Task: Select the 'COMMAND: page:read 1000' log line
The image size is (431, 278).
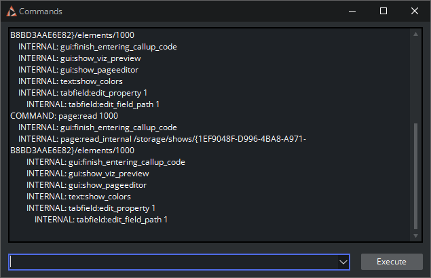Action: click(64, 116)
